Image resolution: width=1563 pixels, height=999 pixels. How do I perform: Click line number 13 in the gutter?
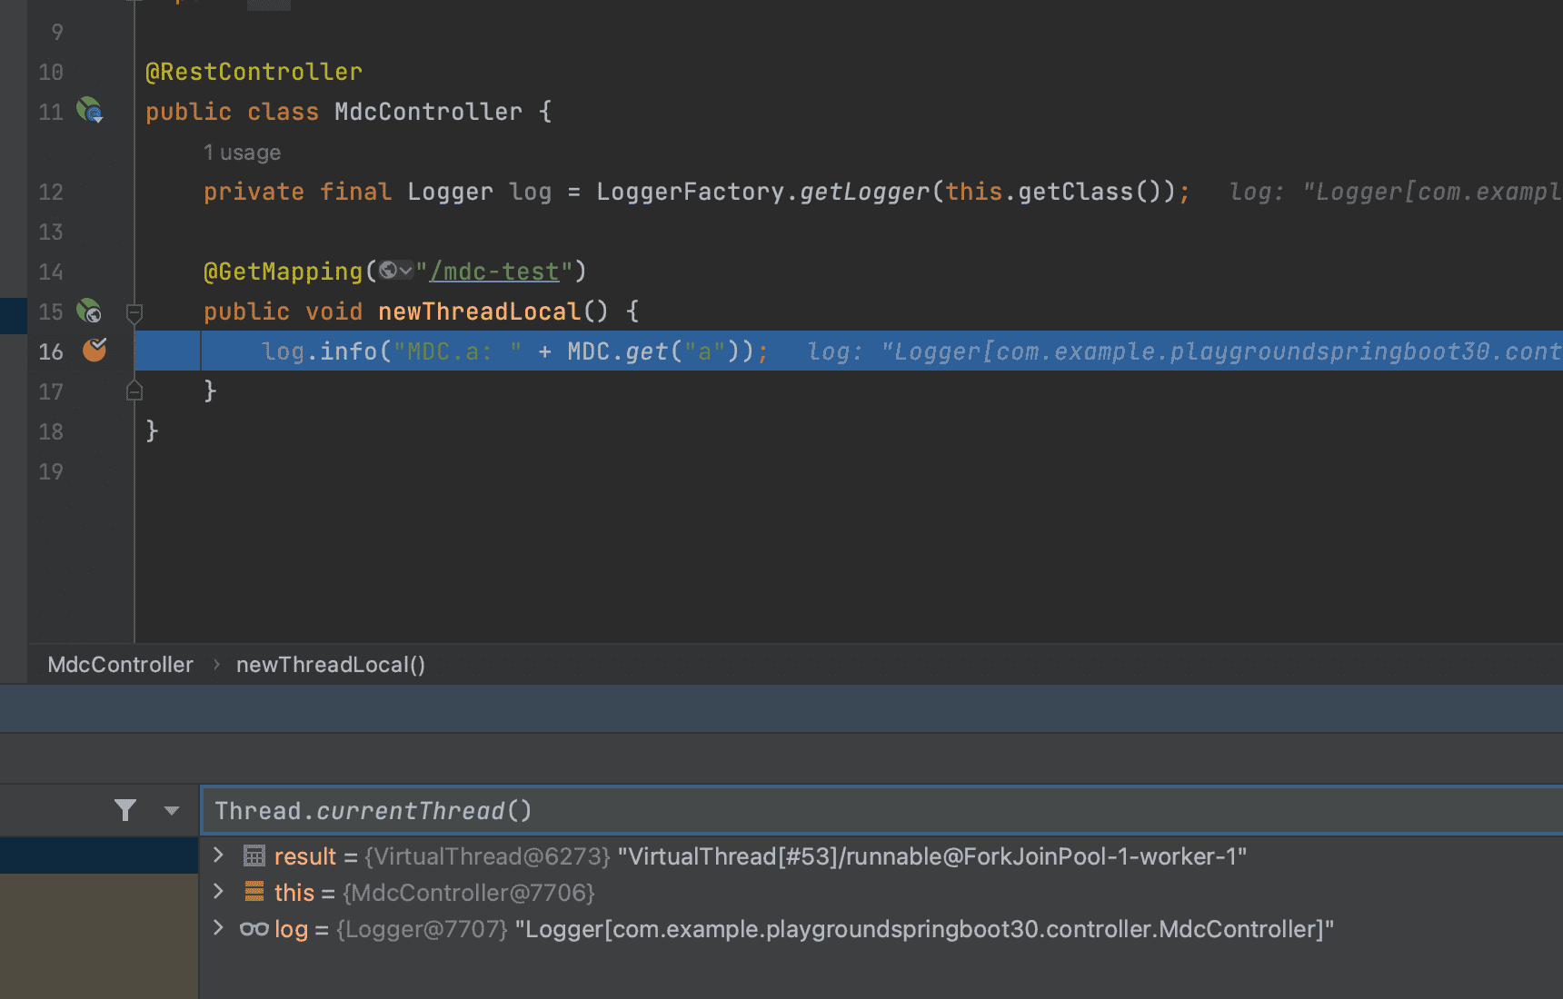51,232
